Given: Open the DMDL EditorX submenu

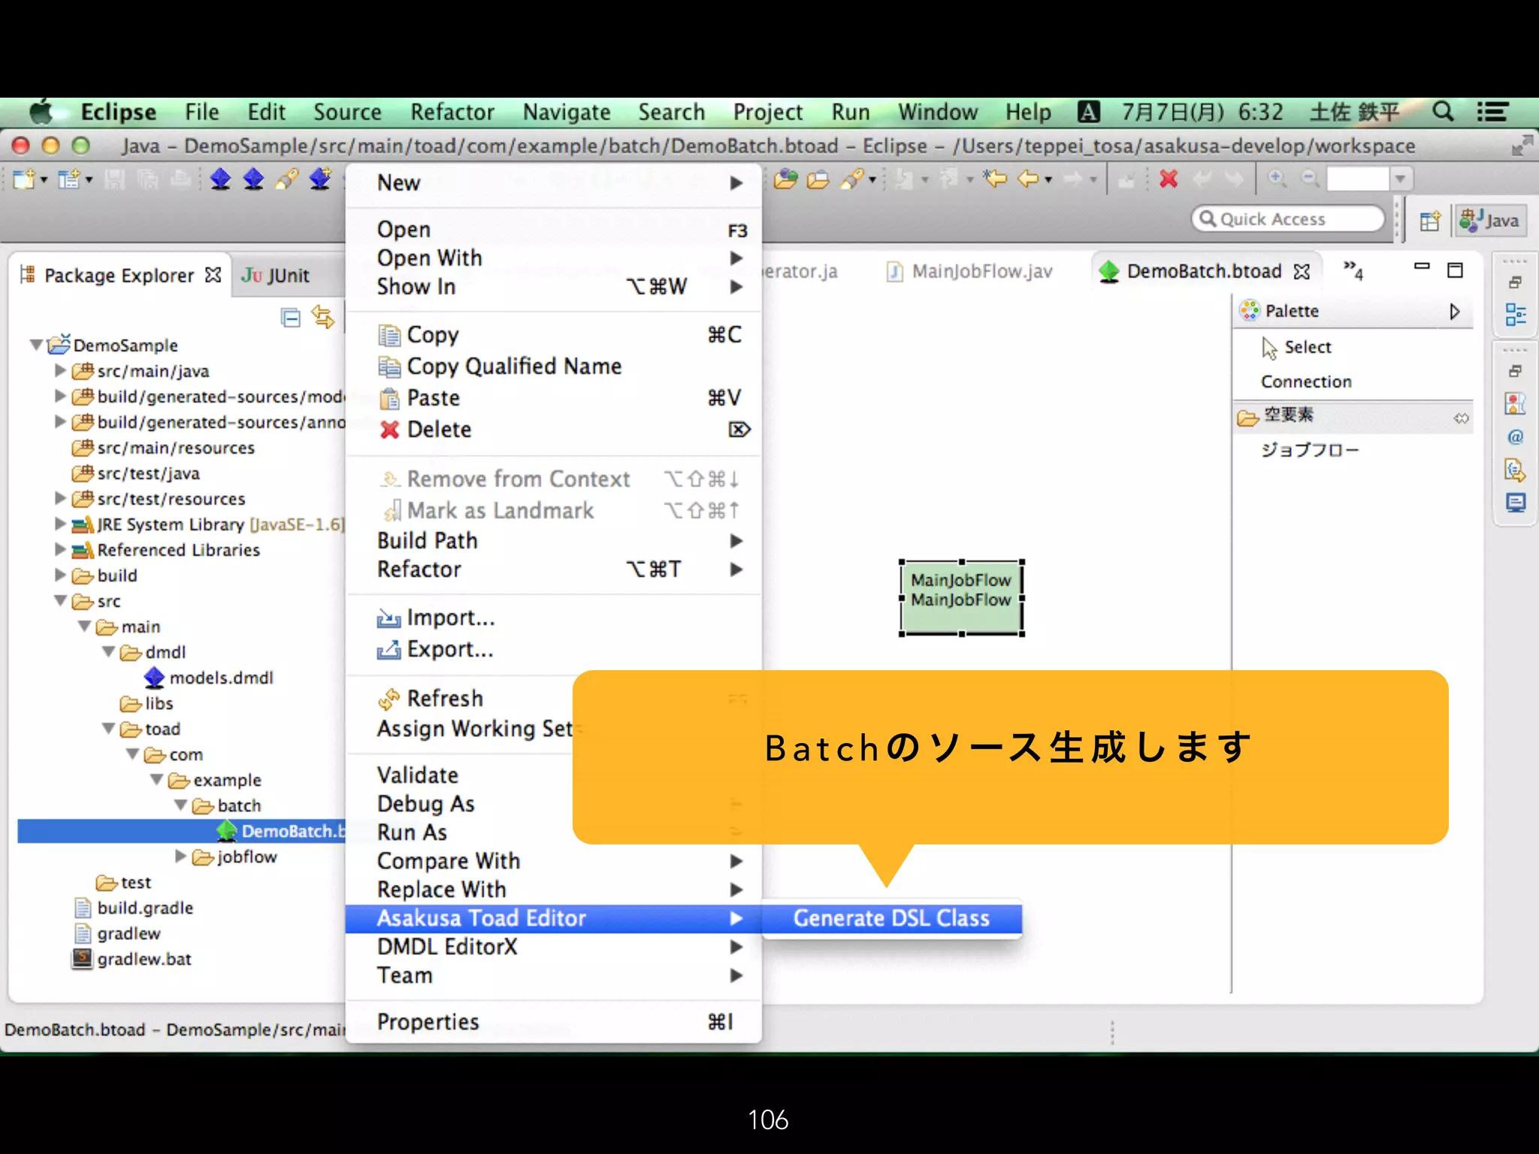Looking at the screenshot, I should click(553, 947).
